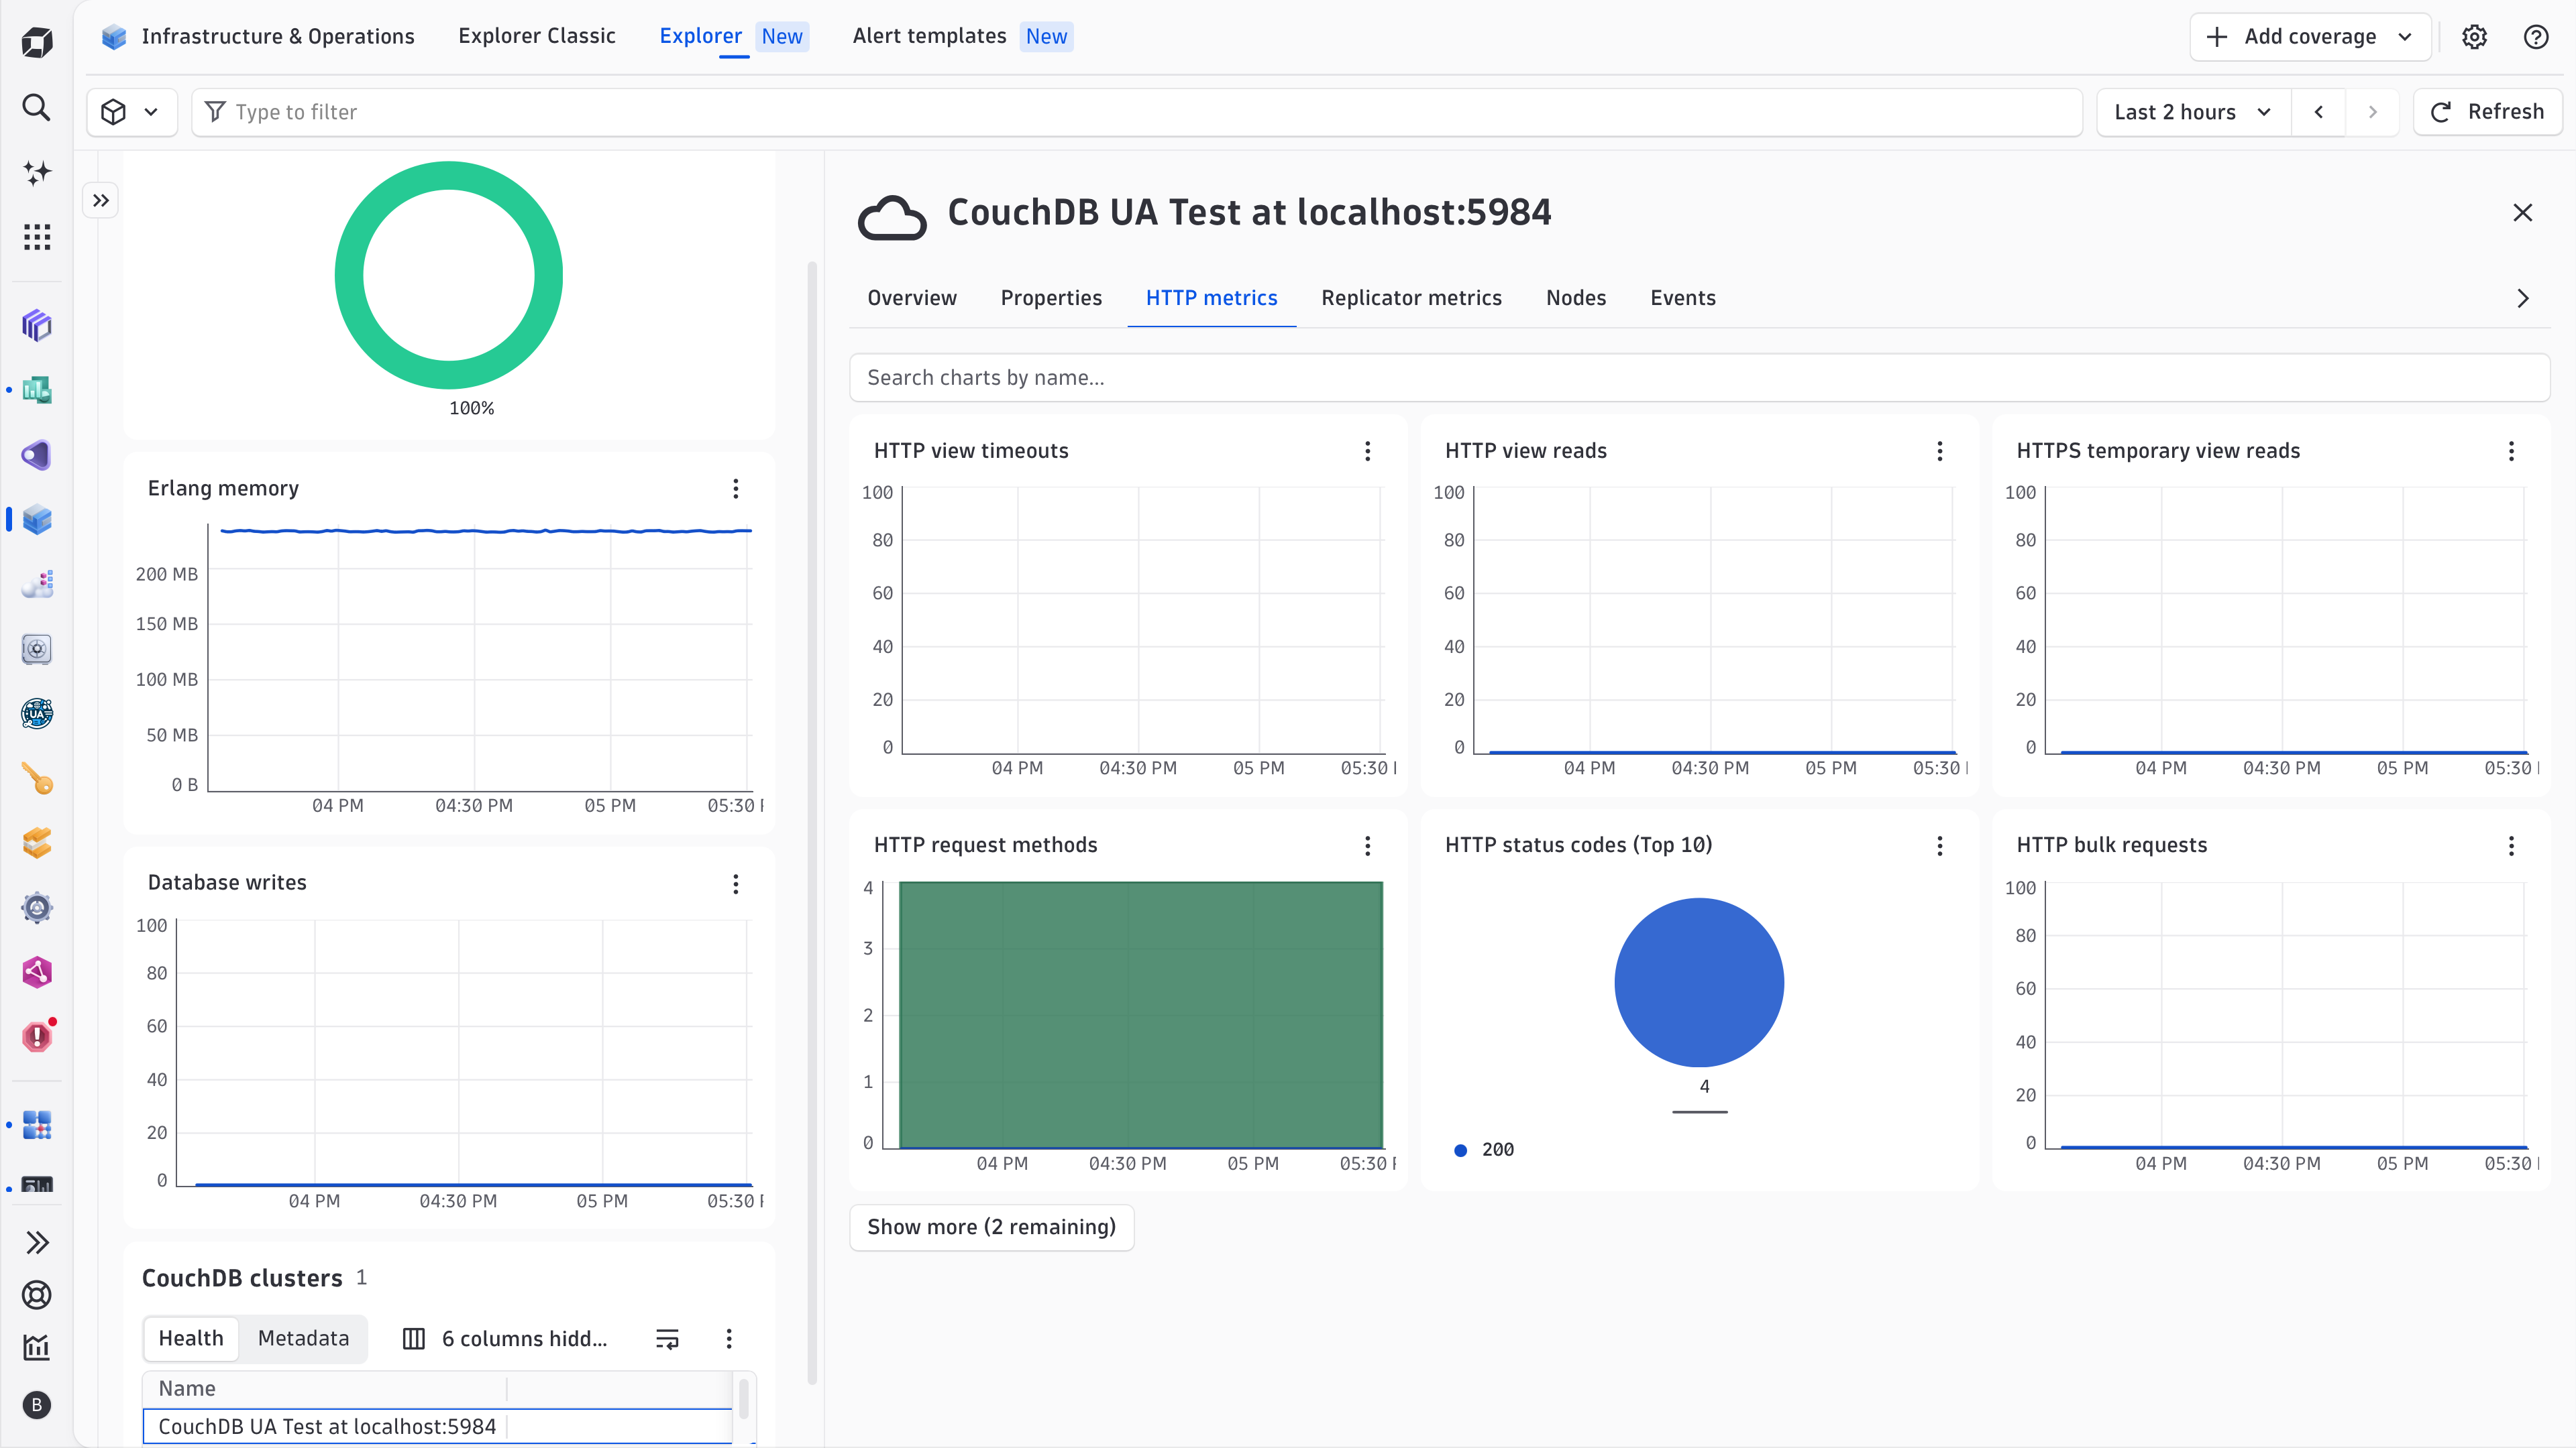Click the green 100% donut chart
The width and height of the screenshot is (2576, 1448).
coord(449,275)
